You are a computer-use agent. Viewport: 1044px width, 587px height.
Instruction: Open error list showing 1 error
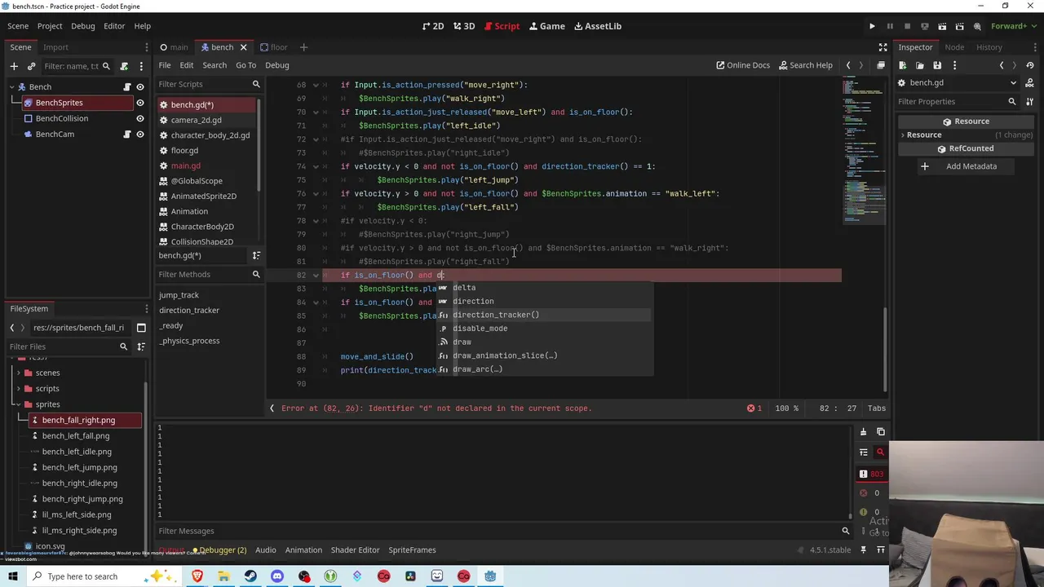(754, 408)
